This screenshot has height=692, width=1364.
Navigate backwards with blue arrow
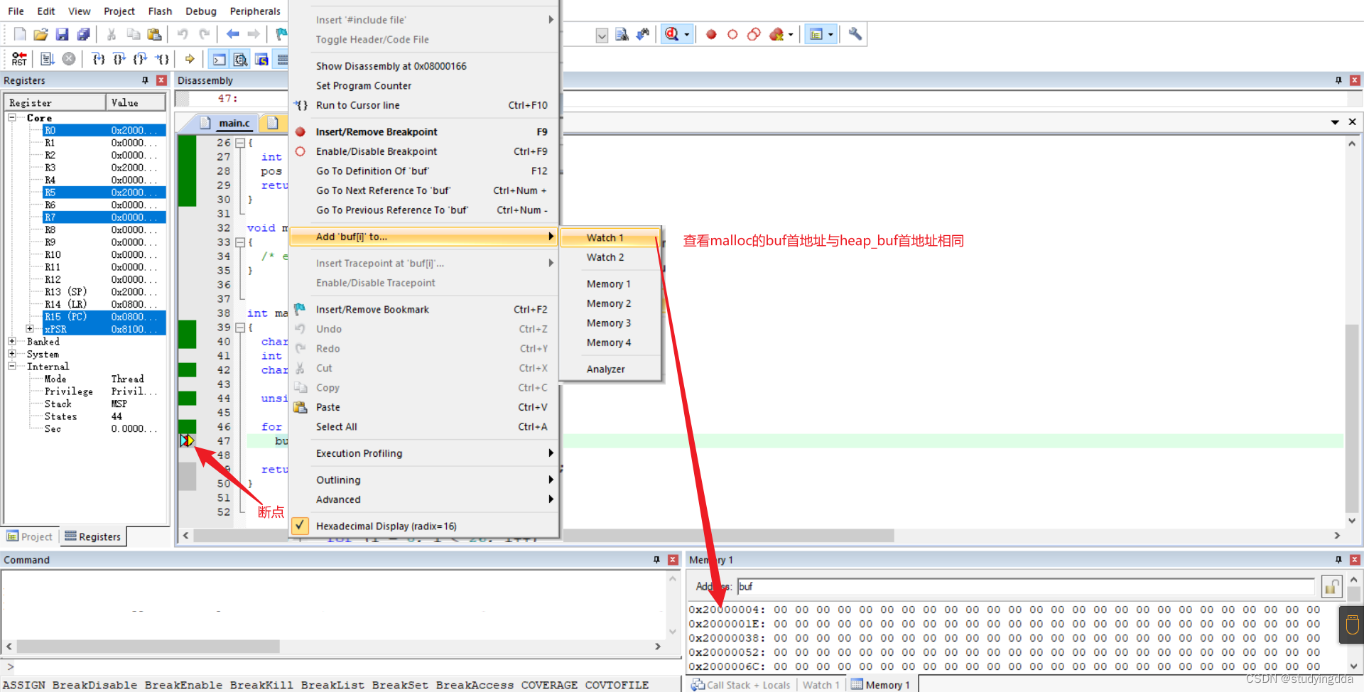pos(232,34)
